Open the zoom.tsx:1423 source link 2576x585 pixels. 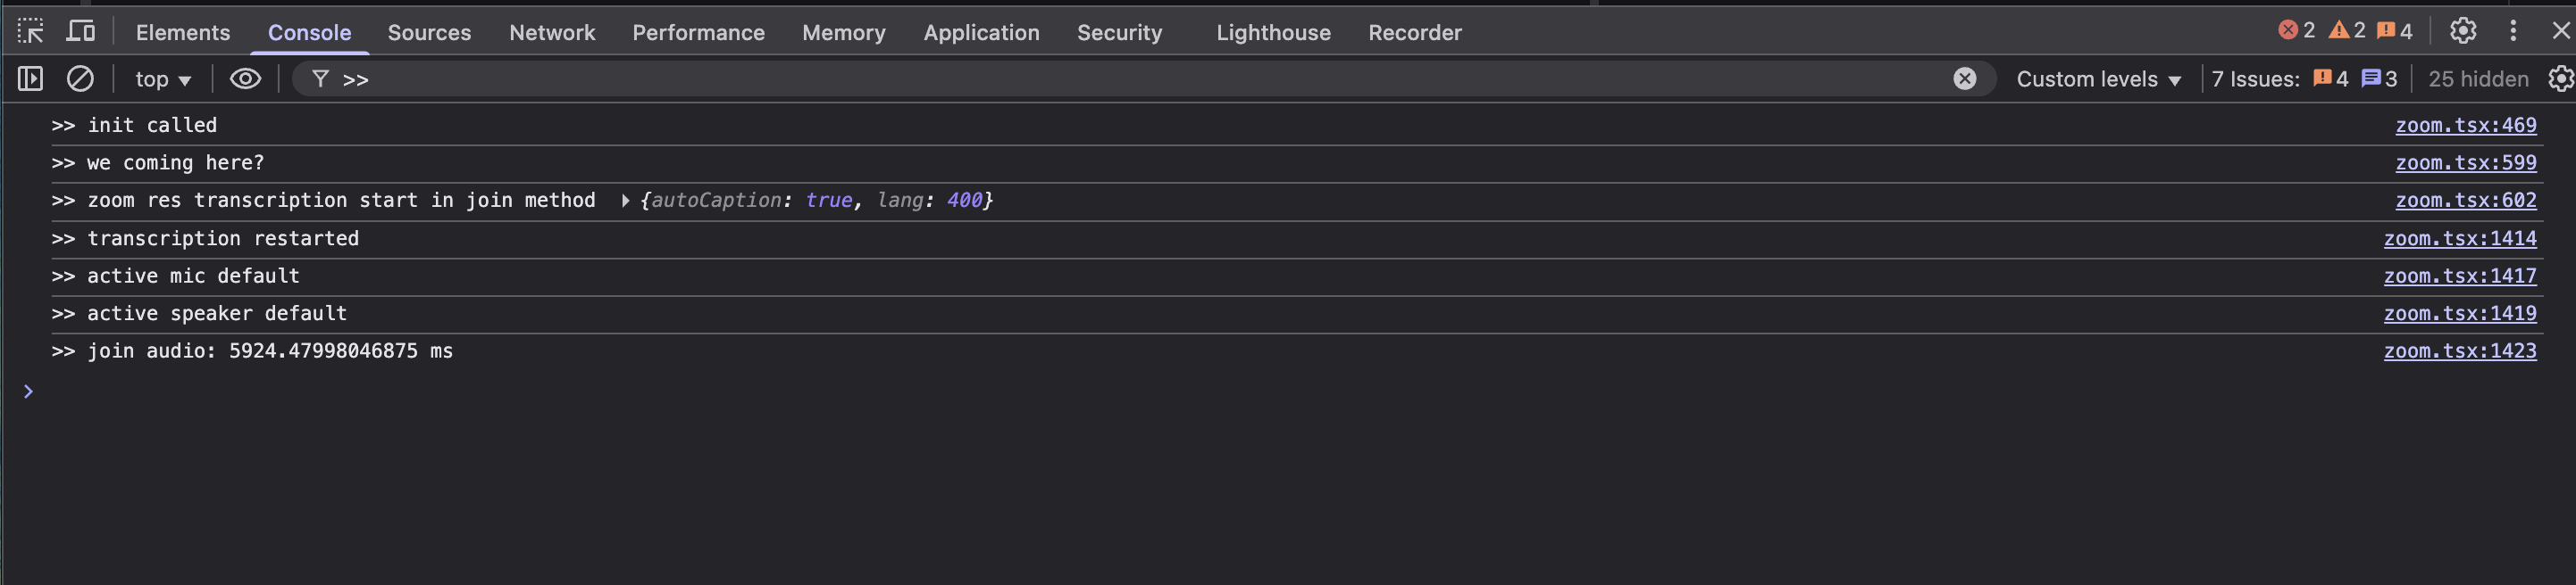pyautogui.click(x=2459, y=350)
